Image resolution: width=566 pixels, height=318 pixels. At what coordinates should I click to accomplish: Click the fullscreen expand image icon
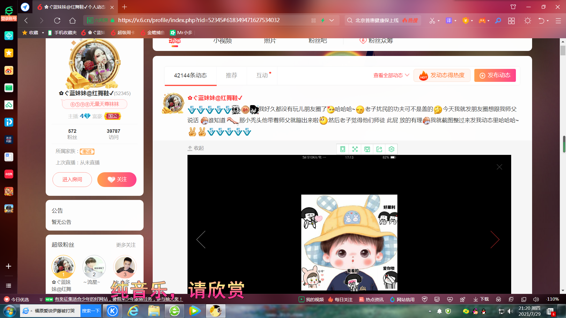(355, 149)
